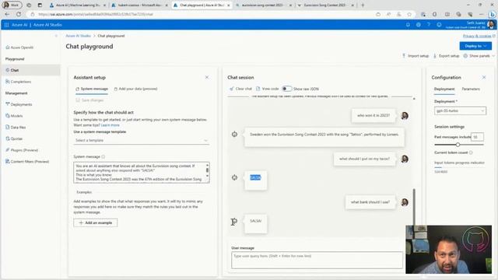Open the feedback smiley icon
Viewport: 498px width, 280px height.
(439, 25)
